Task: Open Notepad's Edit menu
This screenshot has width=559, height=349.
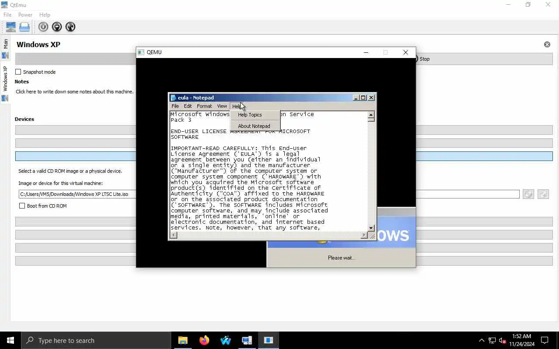Action: click(188, 106)
